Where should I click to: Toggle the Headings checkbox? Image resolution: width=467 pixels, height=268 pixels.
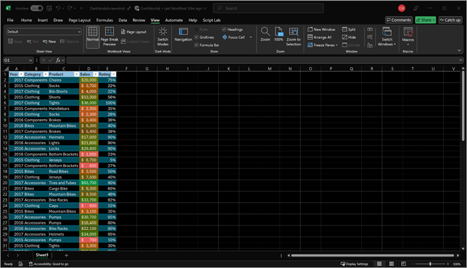224,29
